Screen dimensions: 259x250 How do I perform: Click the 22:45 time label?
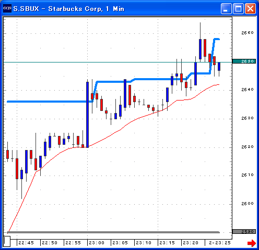click(26, 243)
